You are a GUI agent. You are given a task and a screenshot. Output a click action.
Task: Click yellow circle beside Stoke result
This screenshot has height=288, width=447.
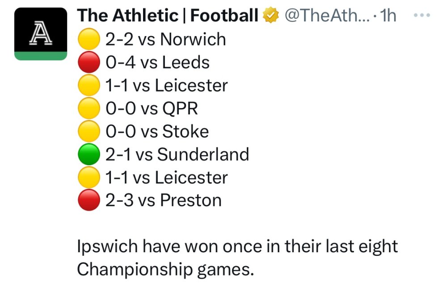tap(89, 132)
